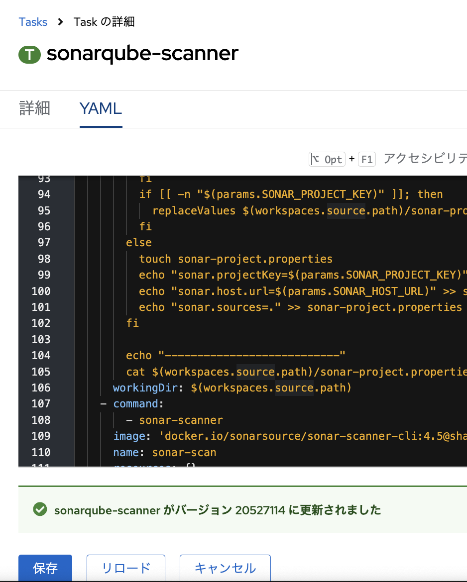Click 'name: sonar-scan' on line 110

[165, 452]
